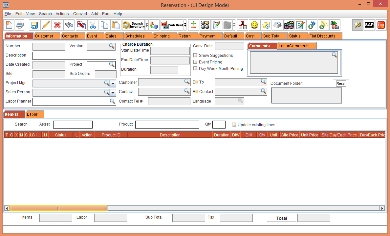Click the yellow smiley face icon
Viewport: 390px width, 236px height.
point(254,25)
